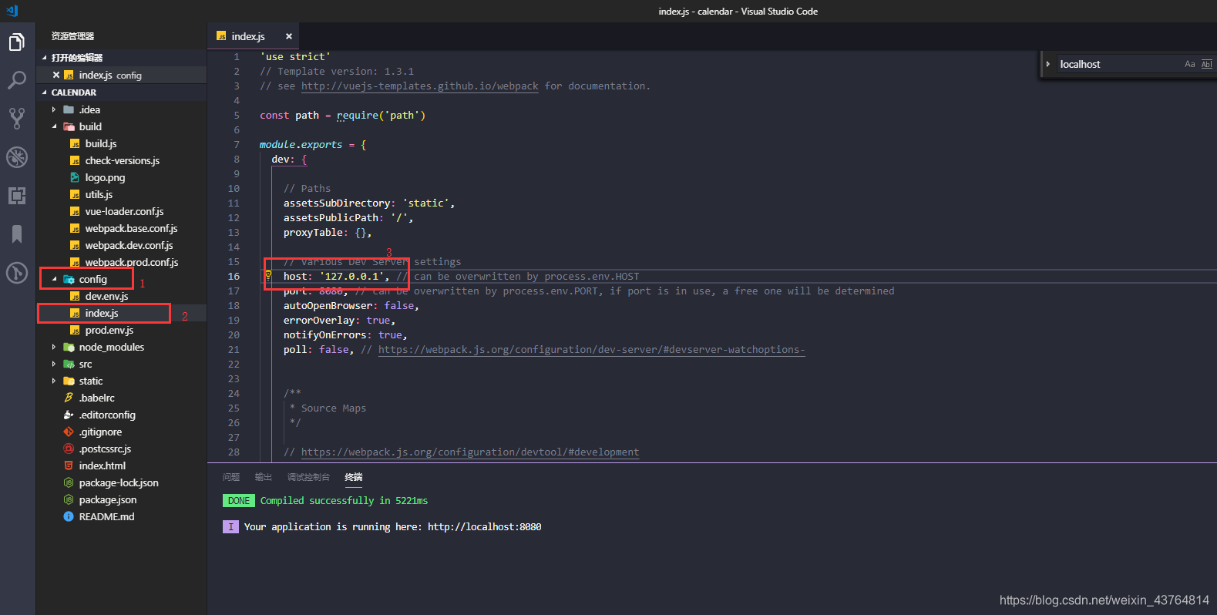Screen dimensions: 1217x615
Task: Close index.js in the open editors list
Action: 56,75
